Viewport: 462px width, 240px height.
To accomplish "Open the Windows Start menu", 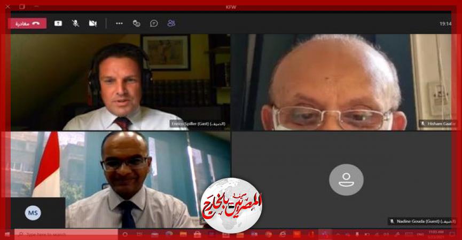I will (7, 235).
